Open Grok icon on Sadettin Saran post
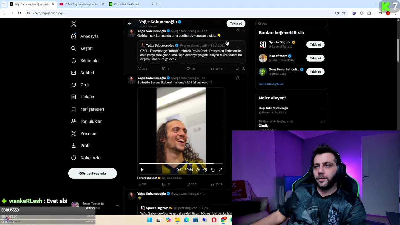Viewport: 400px width, 225px height. pyautogui.click(x=238, y=78)
